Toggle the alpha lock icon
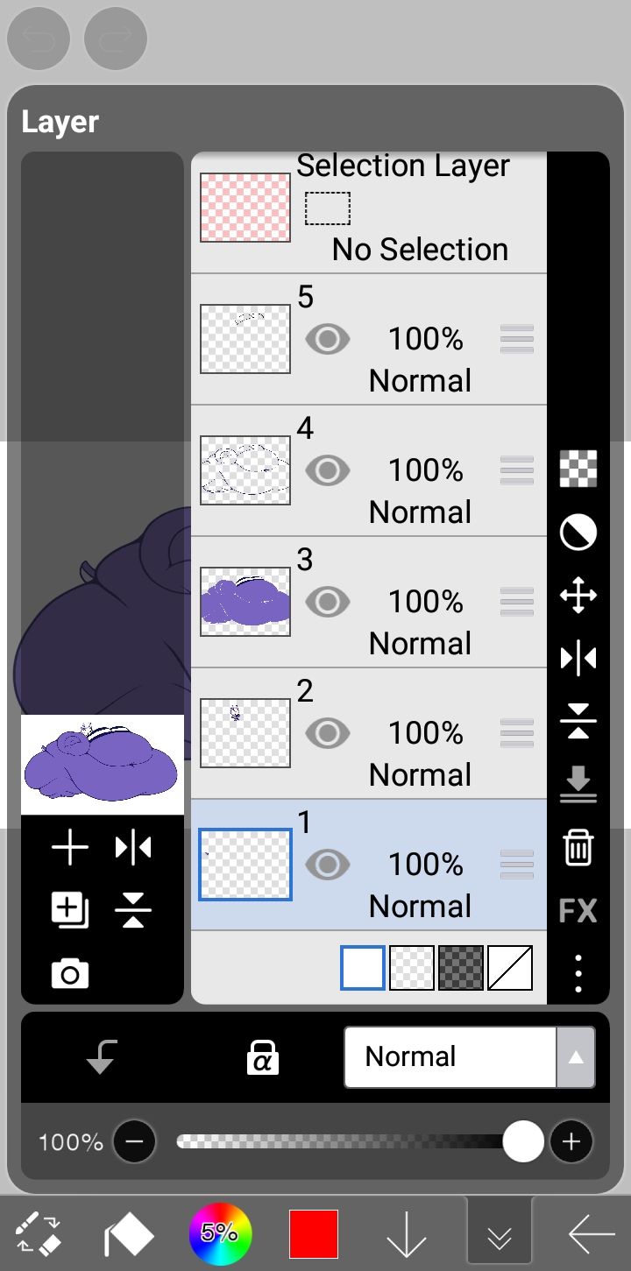Screen dimensions: 631x1271 pyautogui.click(x=263, y=1057)
